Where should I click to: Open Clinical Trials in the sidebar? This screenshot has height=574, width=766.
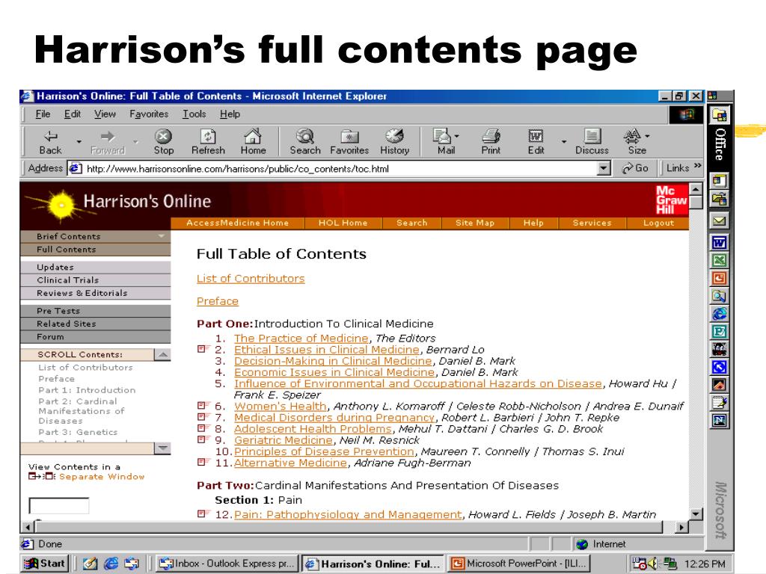pos(95,280)
